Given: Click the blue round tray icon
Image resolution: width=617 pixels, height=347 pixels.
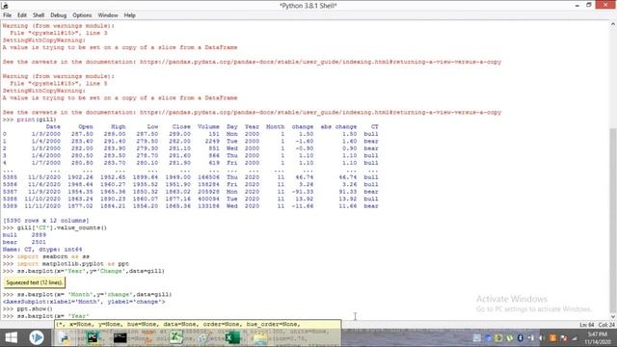Looking at the screenshot, I should (x=488, y=338).
